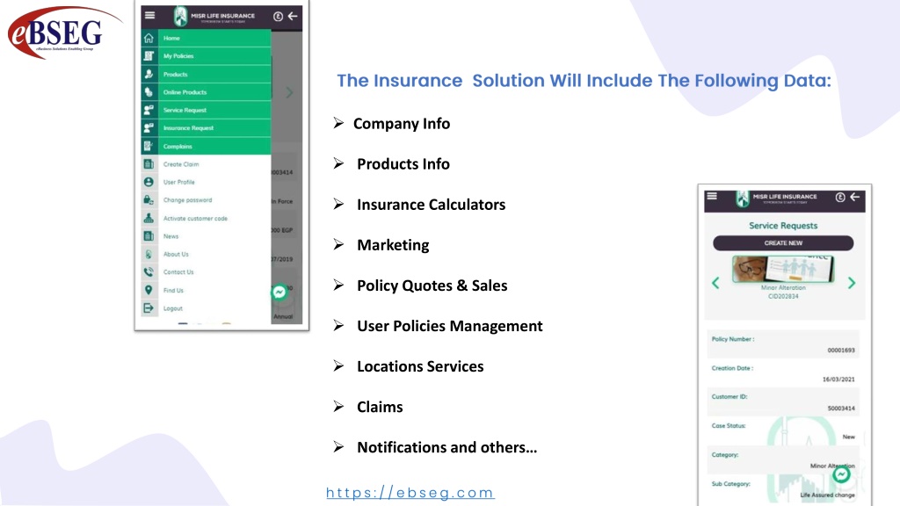Click the circular language icon in the left phone header

278,17
